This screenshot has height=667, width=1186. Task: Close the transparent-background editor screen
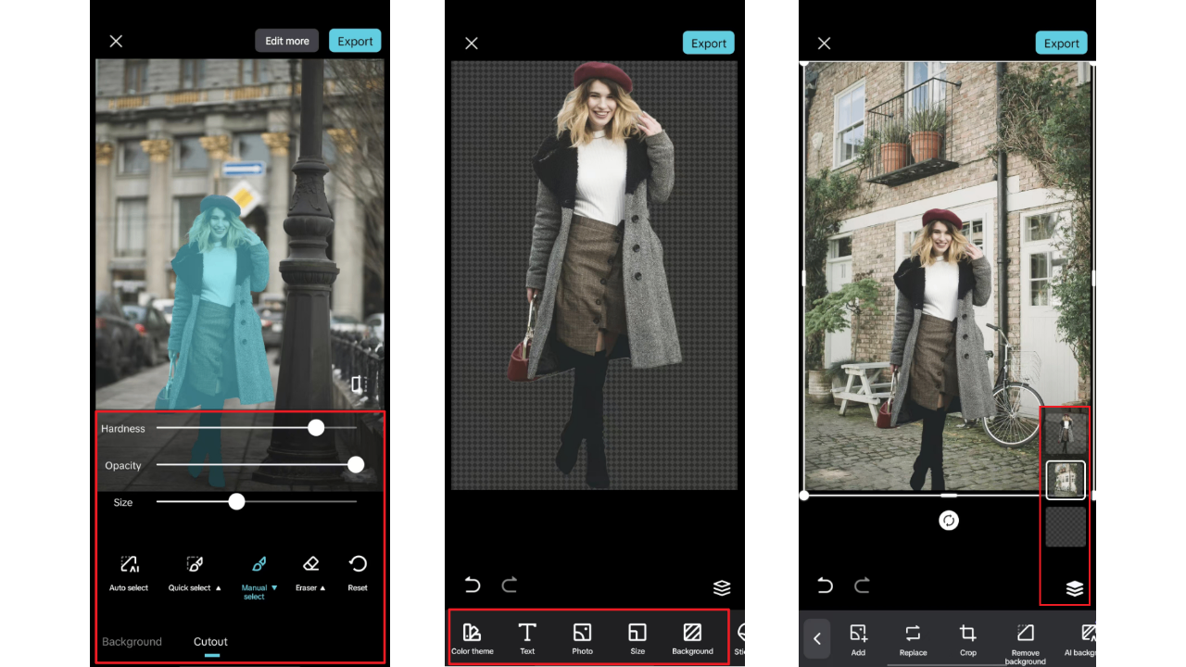[x=472, y=43]
